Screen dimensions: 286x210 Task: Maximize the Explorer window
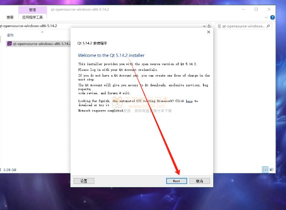point(256,9)
